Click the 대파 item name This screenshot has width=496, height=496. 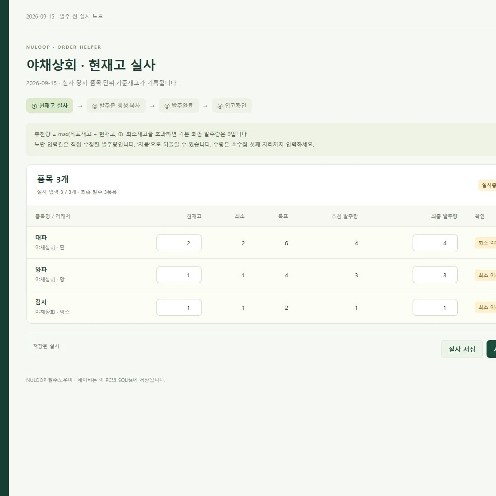click(x=41, y=238)
